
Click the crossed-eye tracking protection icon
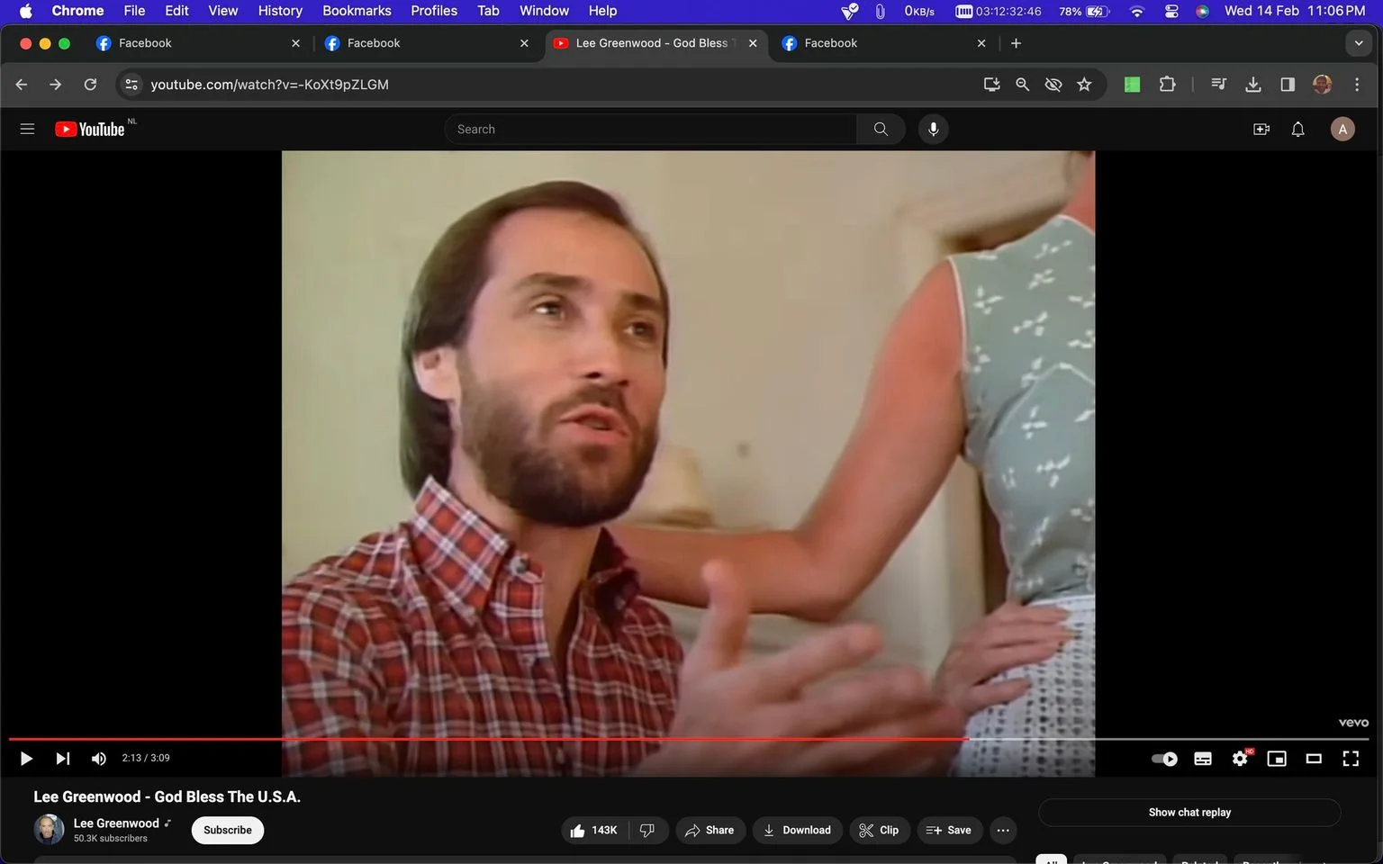pos(1053,84)
